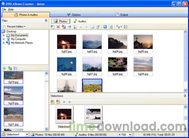The image size is (189, 138).
Task: Click the Audios sub-tab button
Action: (80, 21)
